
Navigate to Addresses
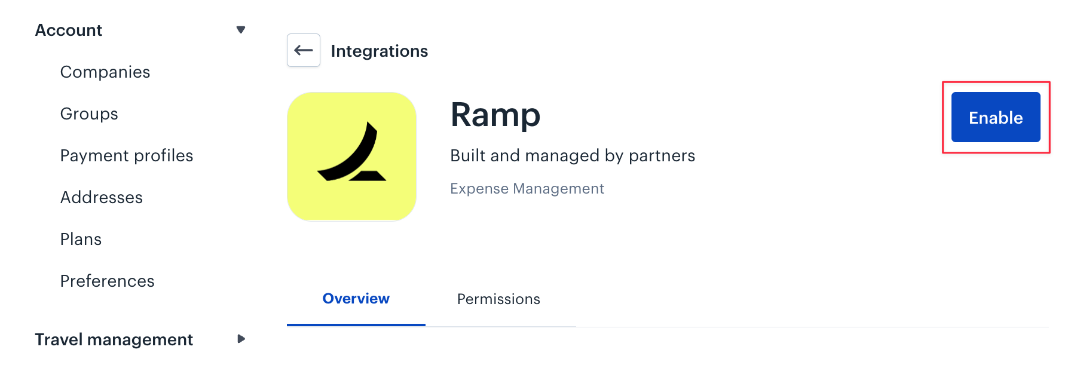[x=102, y=197]
